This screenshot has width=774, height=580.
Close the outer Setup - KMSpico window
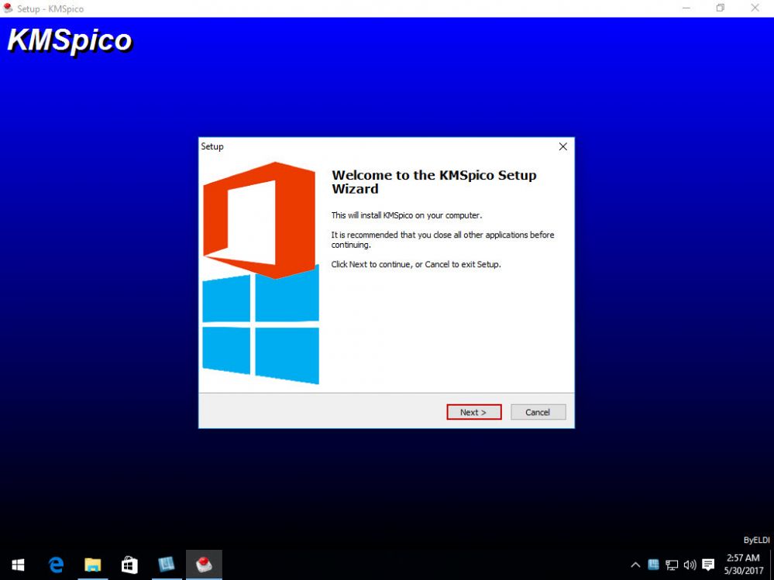[x=755, y=9]
